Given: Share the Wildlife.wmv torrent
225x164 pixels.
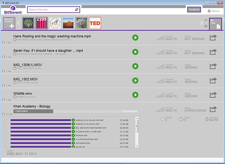Looking at the screenshot, I should coord(213,95).
